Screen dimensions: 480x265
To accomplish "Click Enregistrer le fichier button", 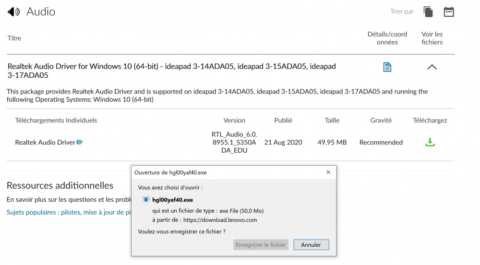I will coord(261,245).
